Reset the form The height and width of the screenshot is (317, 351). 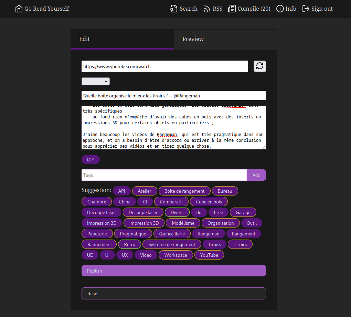tap(173, 293)
